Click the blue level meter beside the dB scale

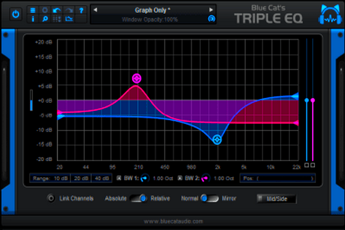[31, 100]
